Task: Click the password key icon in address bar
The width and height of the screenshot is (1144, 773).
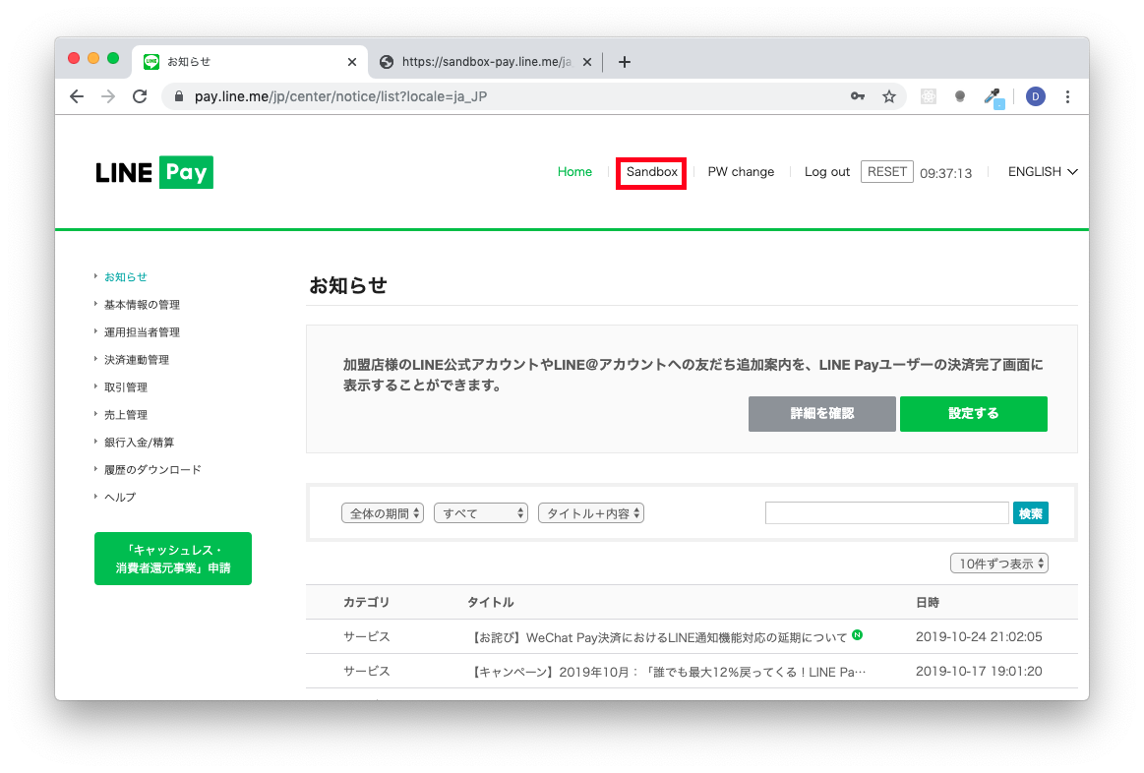Action: [x=857, y=96]
